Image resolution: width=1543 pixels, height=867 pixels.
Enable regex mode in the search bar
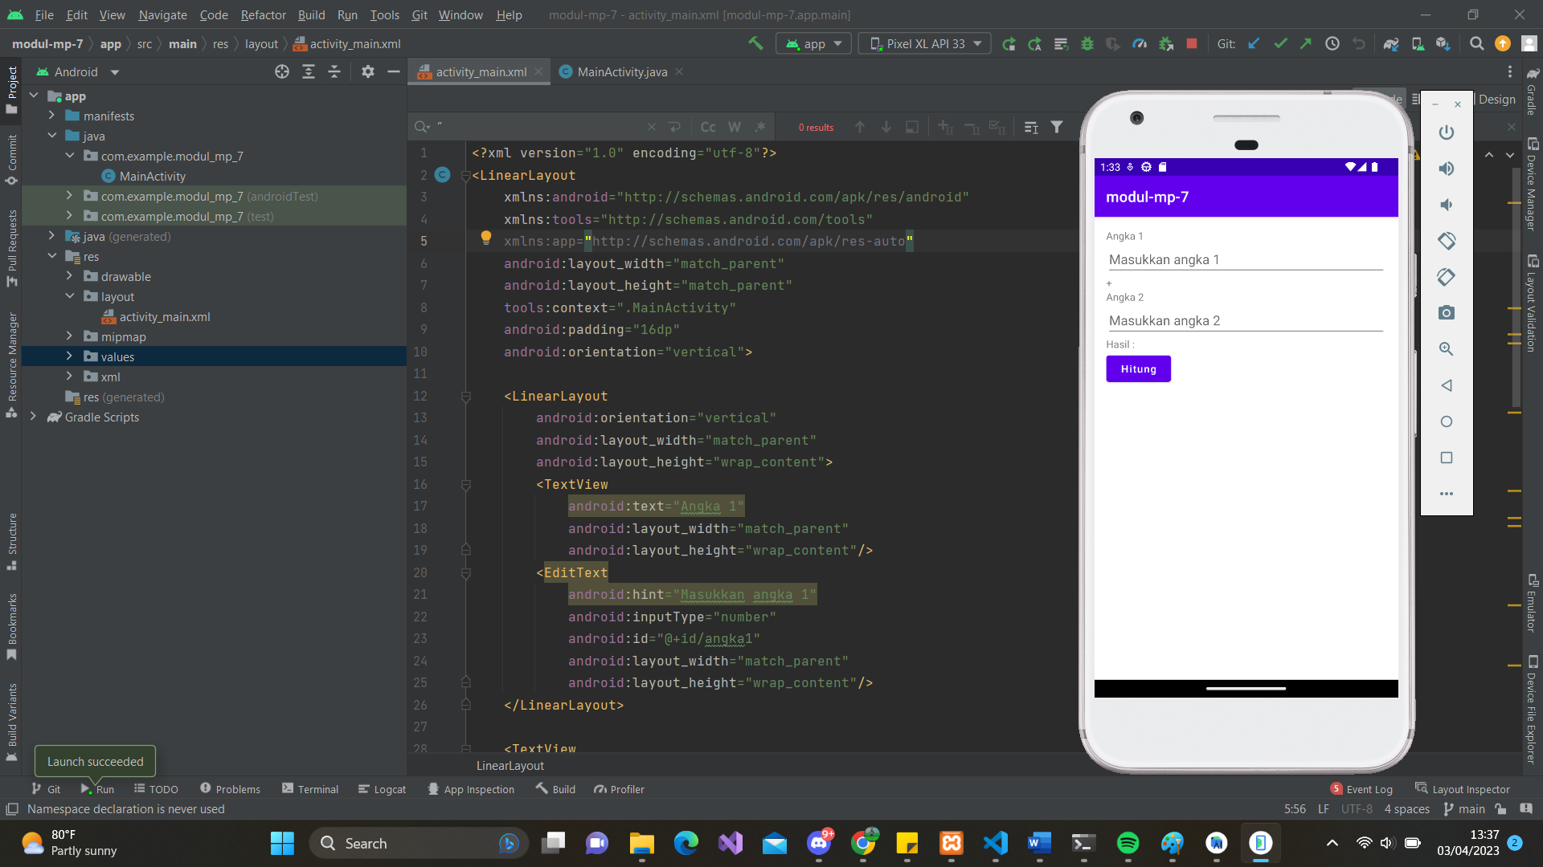point(760,127)
